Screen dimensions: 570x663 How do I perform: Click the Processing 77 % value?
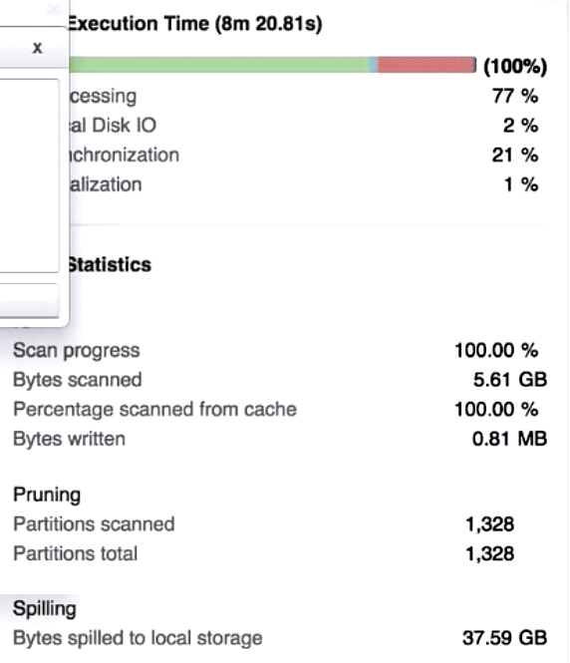pos(515,96)
